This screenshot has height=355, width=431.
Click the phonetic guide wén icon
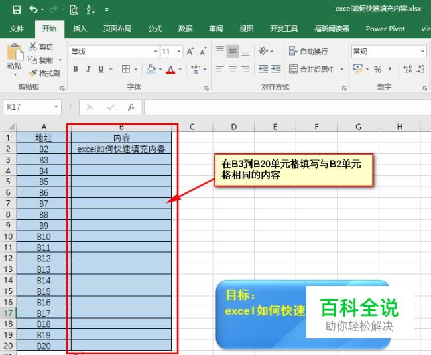tap(196, 69)
